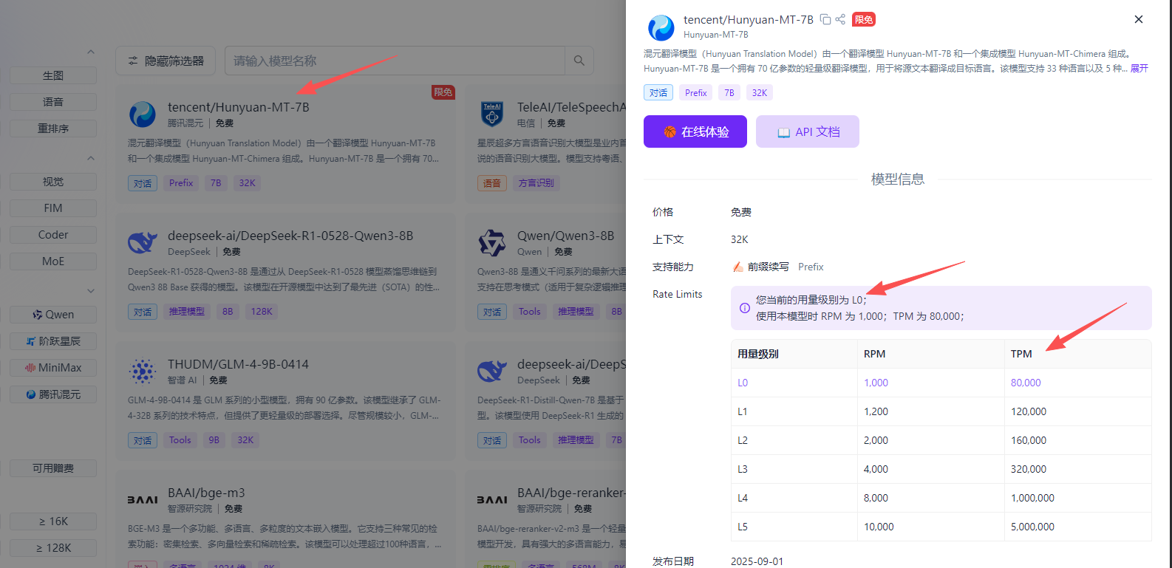Toggle the 生图 filter tag
The image size is (1172, 568).
pyautogui.click(x=53, y=75)
